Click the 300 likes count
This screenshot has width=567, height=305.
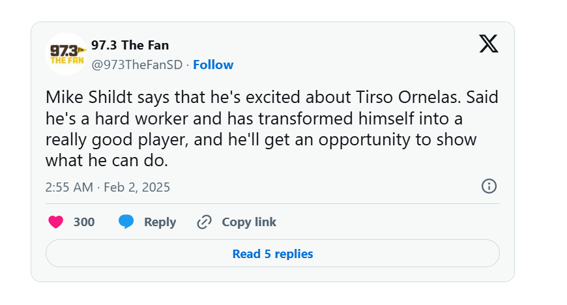tap(84, 222)
